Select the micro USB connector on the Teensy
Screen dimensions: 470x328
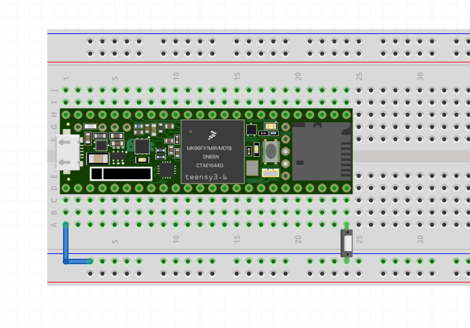click(x=68, y=152)
